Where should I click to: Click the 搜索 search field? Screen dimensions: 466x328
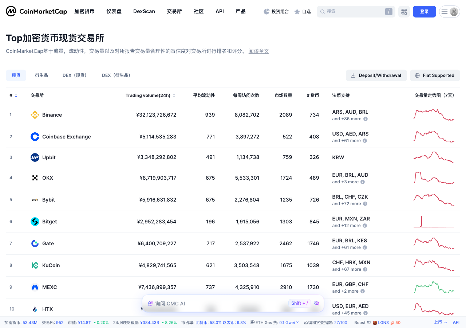(x=356, y=12)
